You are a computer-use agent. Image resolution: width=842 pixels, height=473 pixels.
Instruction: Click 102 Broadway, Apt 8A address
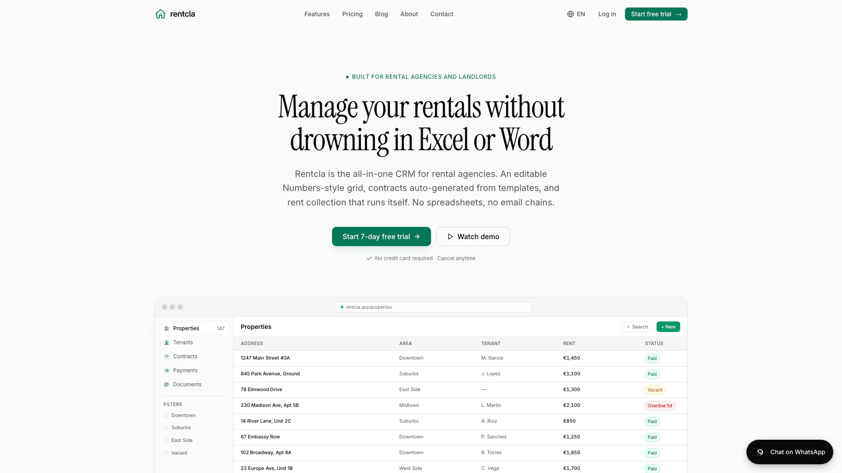[266, 453]
